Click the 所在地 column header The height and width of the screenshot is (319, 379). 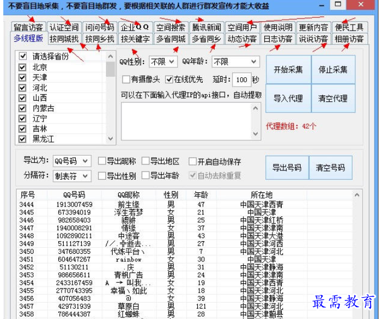(x=261, y=195)
